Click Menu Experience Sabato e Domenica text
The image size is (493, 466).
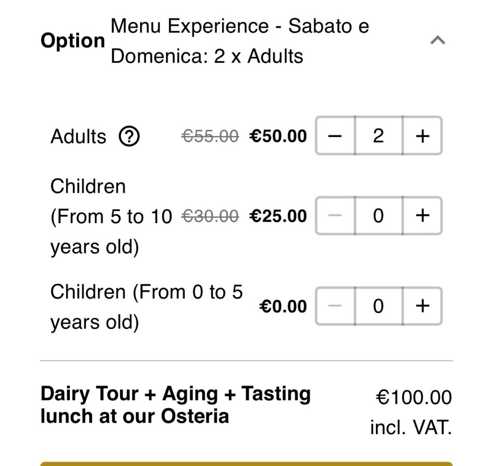240,41
